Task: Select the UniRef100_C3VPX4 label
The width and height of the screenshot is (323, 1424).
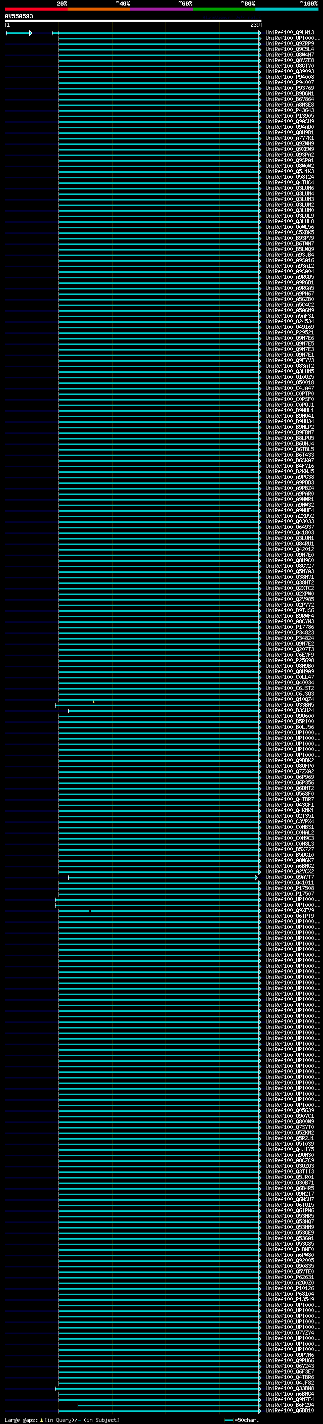Action: pos(289,821)
